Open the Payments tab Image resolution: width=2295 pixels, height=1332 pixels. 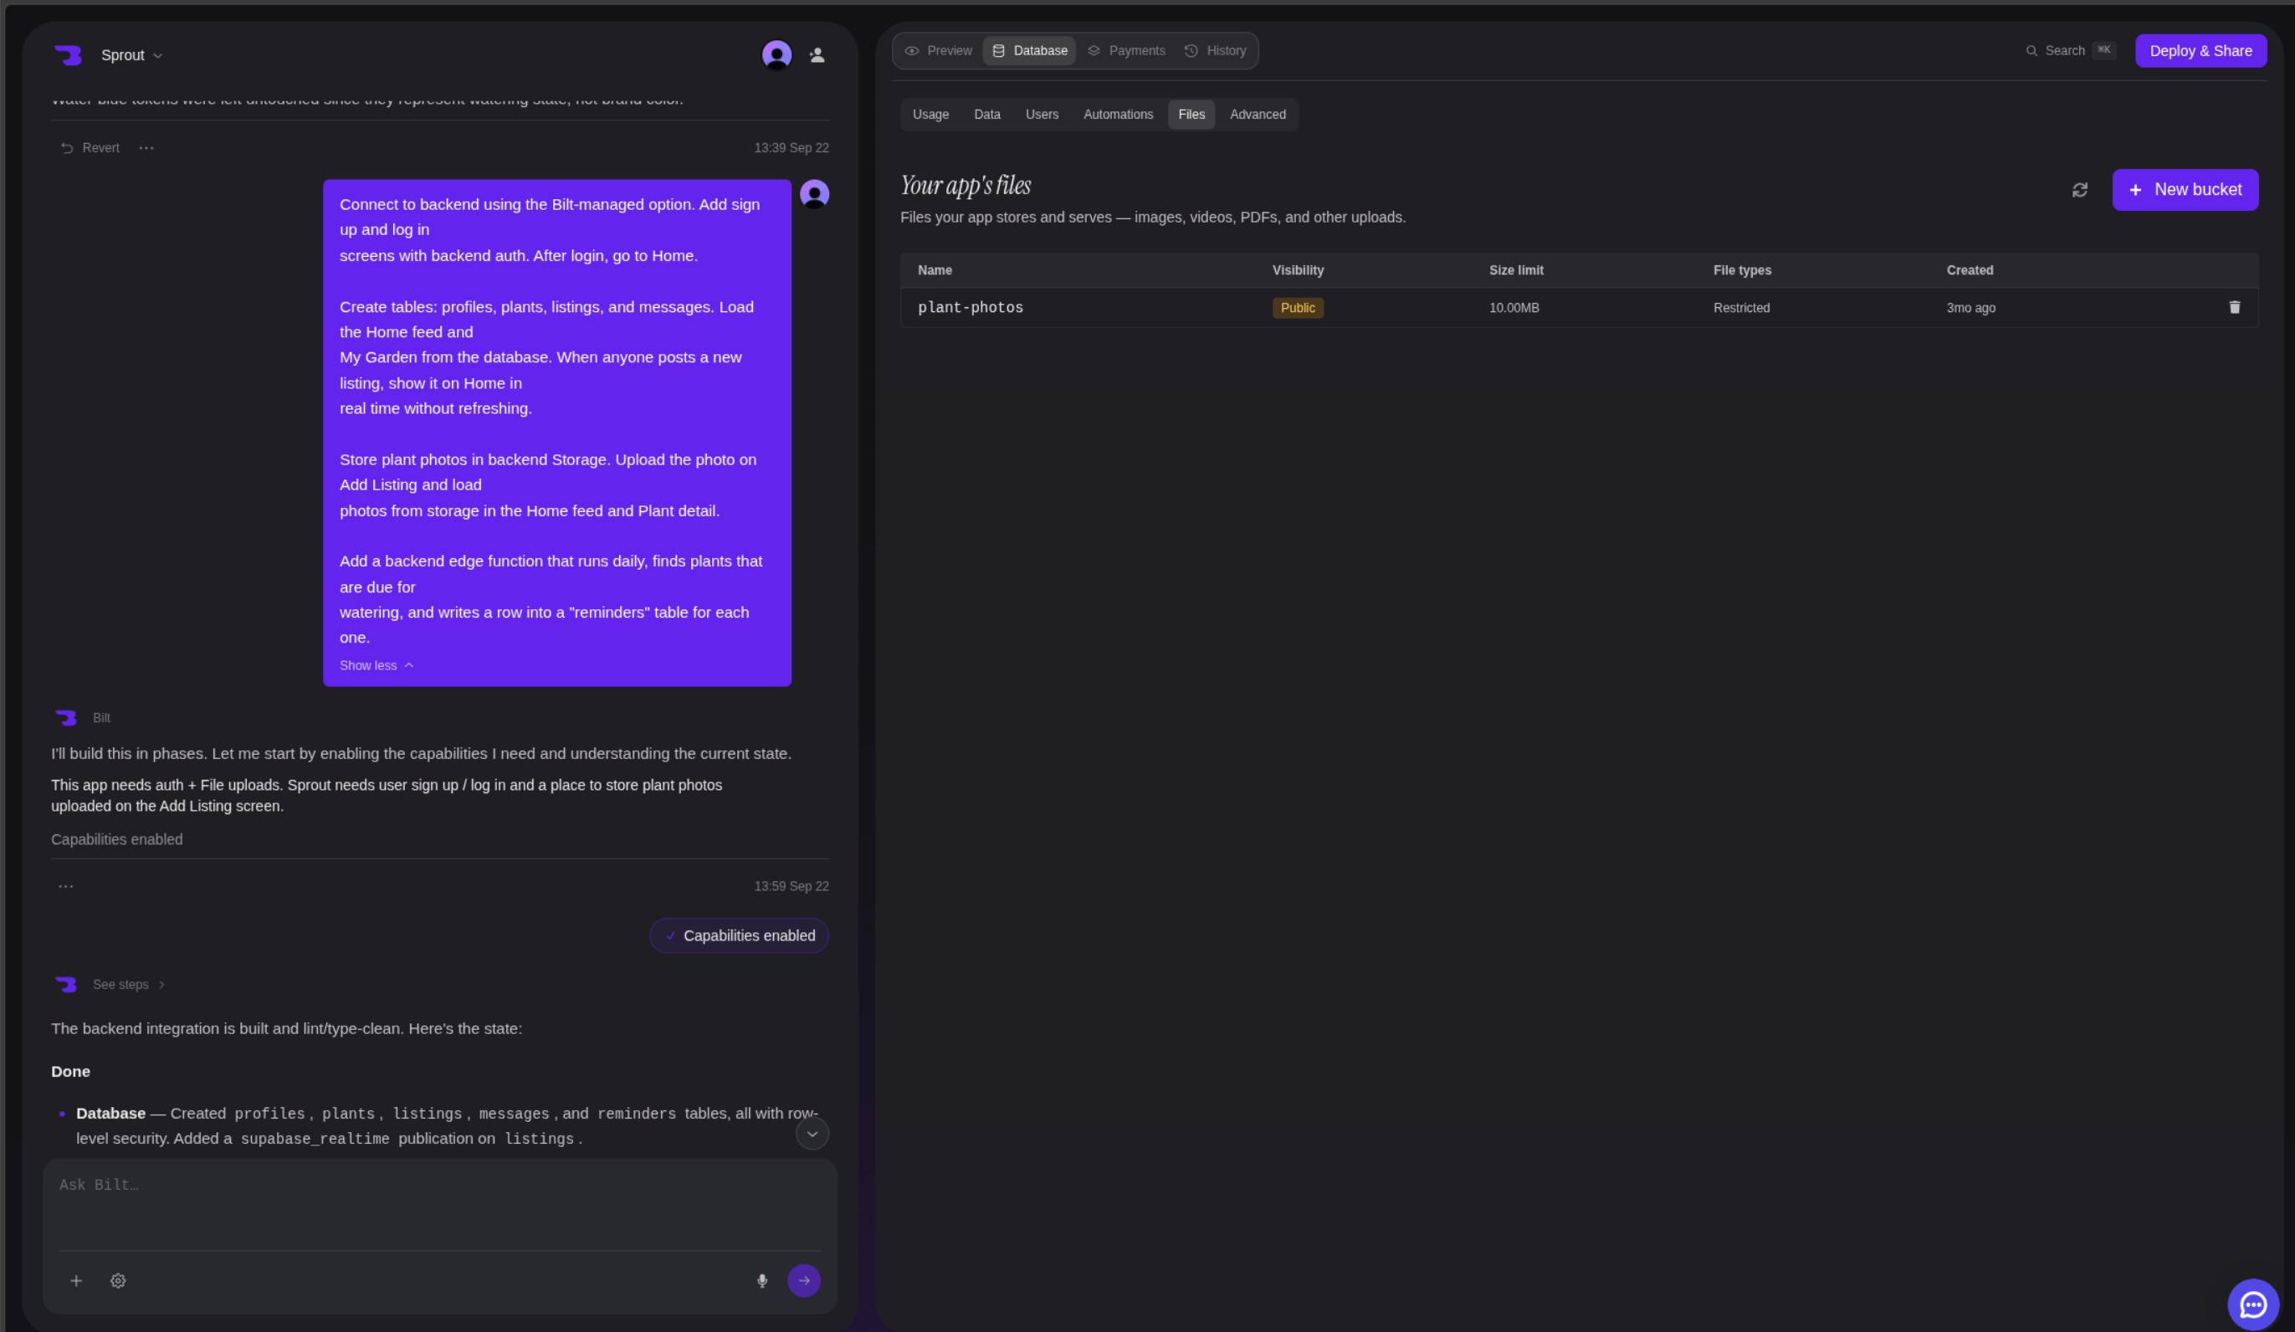(1126, 51)
